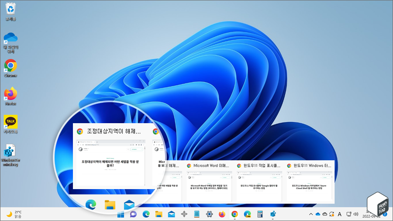Switch input mode via the 'A' IME indicator
Screen dimensions: 393x221
[x=340, y=214]
